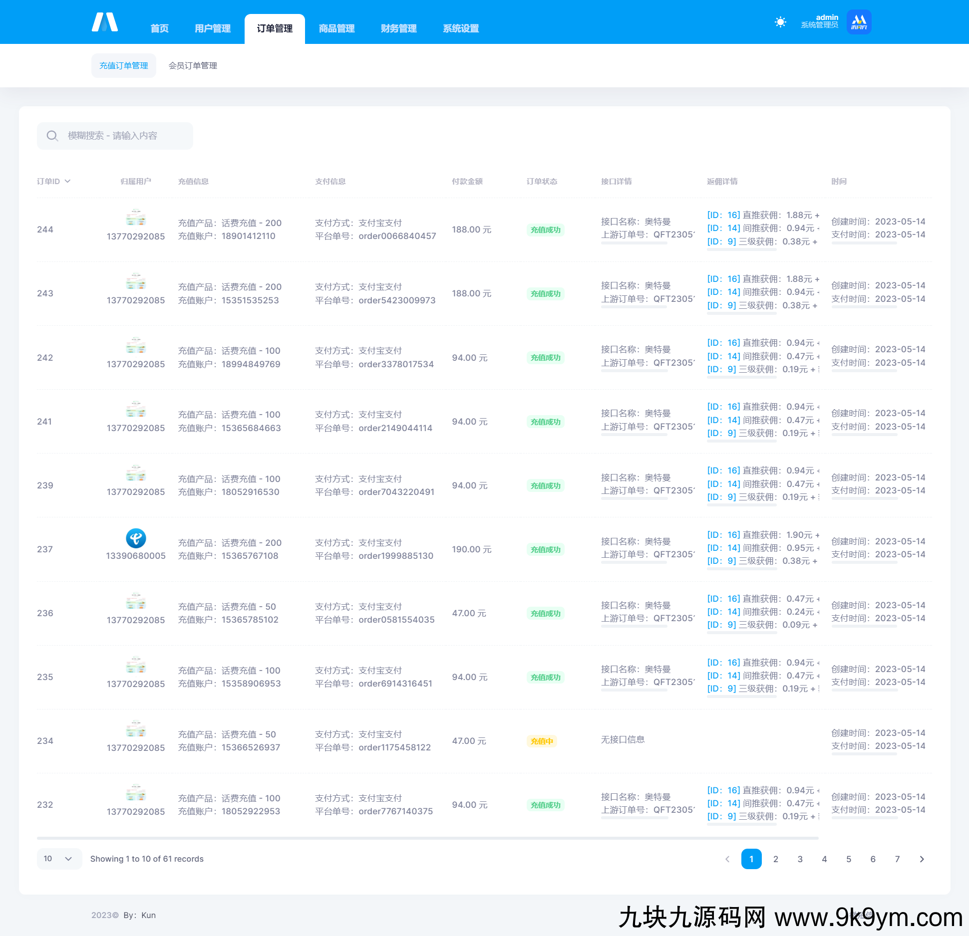Switch to 会员订单管理 sub-tab

[x=193, y=65]
